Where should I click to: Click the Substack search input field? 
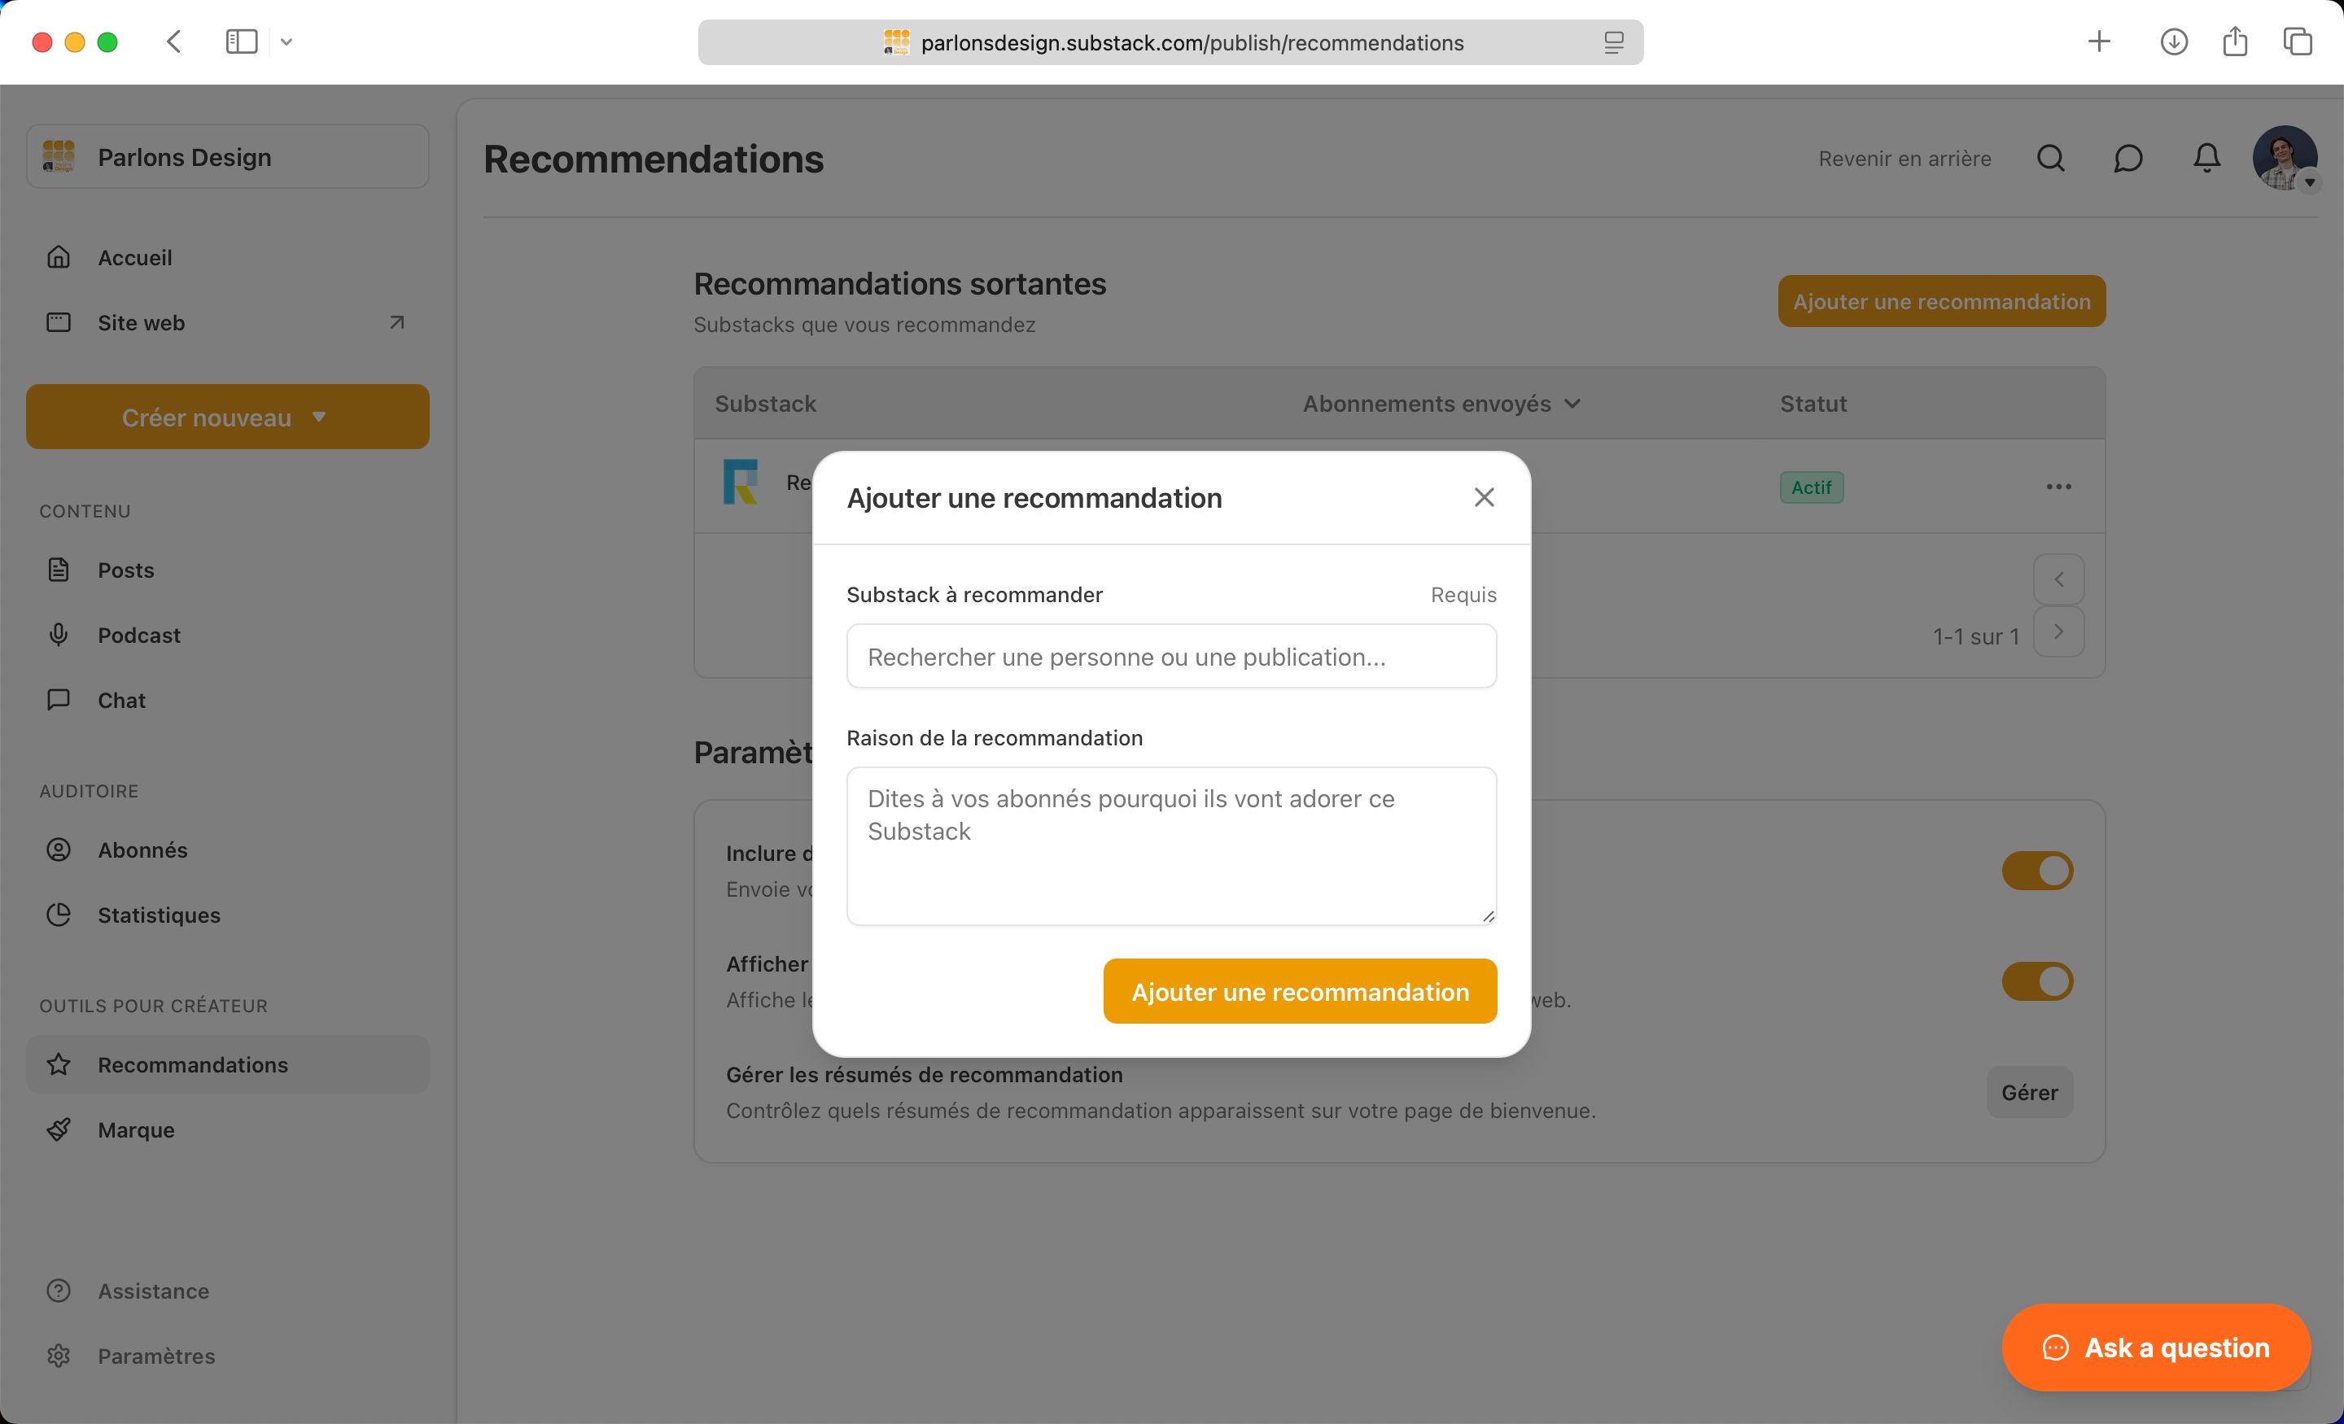pyautogui.click(x=1171, y=657)
